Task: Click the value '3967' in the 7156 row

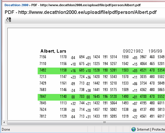Action: (x=143, y=57)
